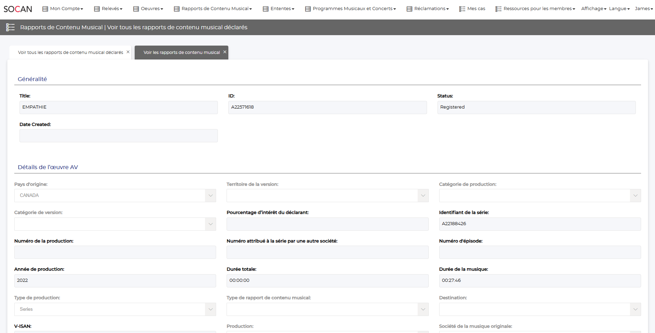Click the Réclamations menu icon

[409, 9]
